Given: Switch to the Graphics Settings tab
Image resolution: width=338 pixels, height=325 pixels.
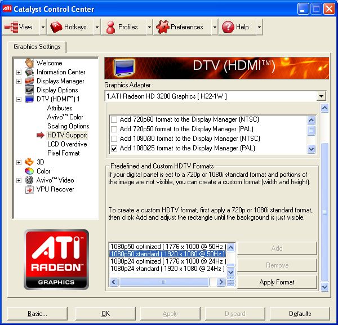Looking at the screenshot, I should click(x=37, y=47).
